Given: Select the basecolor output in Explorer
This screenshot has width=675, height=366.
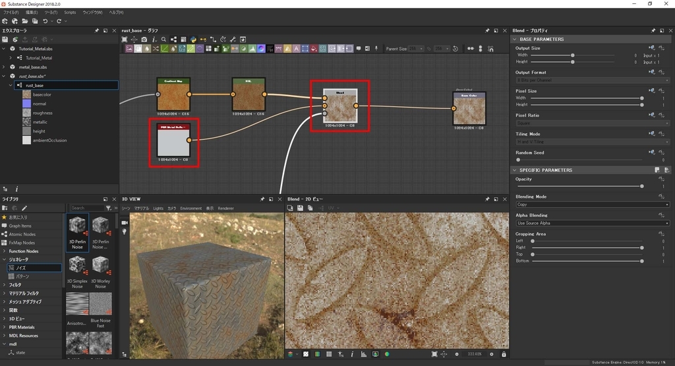Looking at the screenshot, I should 42,94.
